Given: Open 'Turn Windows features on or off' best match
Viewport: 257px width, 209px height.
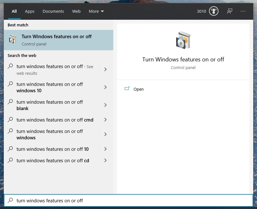Looking at the screenshot, I should pos(59,40).
